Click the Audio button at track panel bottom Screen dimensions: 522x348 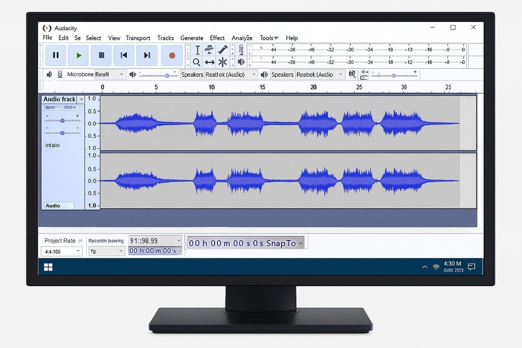[x=58, y=206]
